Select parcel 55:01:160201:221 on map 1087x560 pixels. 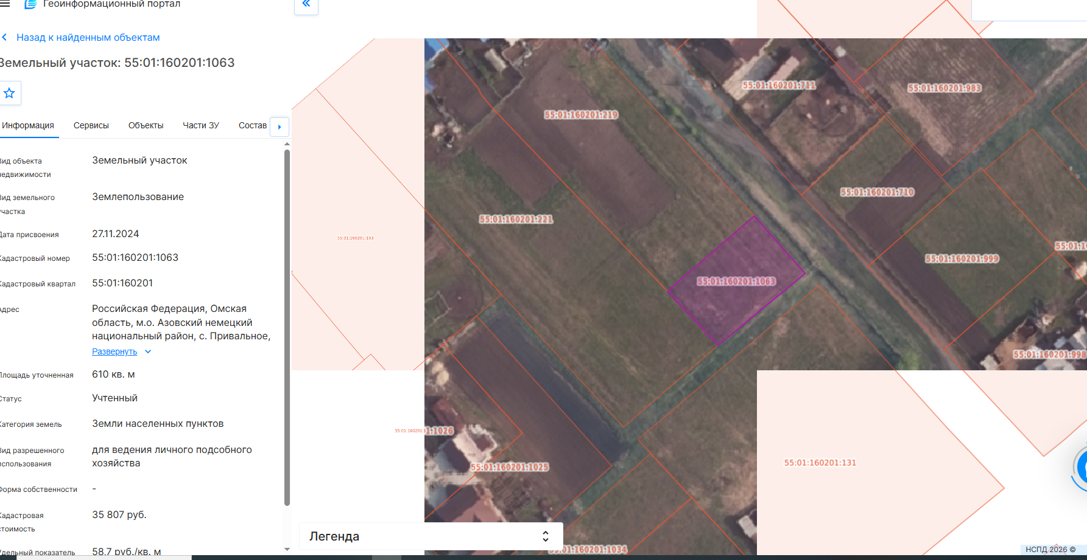(x=516, y=220)
